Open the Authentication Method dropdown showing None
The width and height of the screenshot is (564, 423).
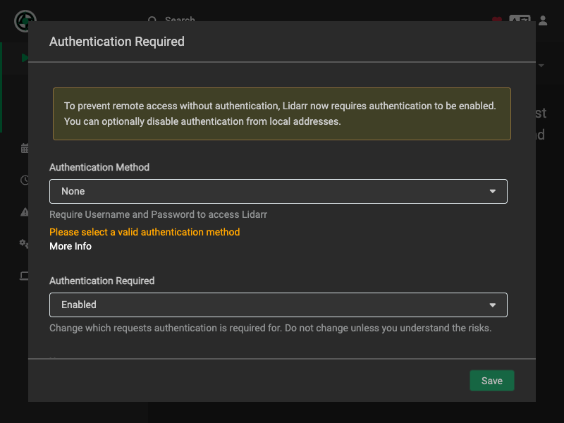click(x=278, y=191)
